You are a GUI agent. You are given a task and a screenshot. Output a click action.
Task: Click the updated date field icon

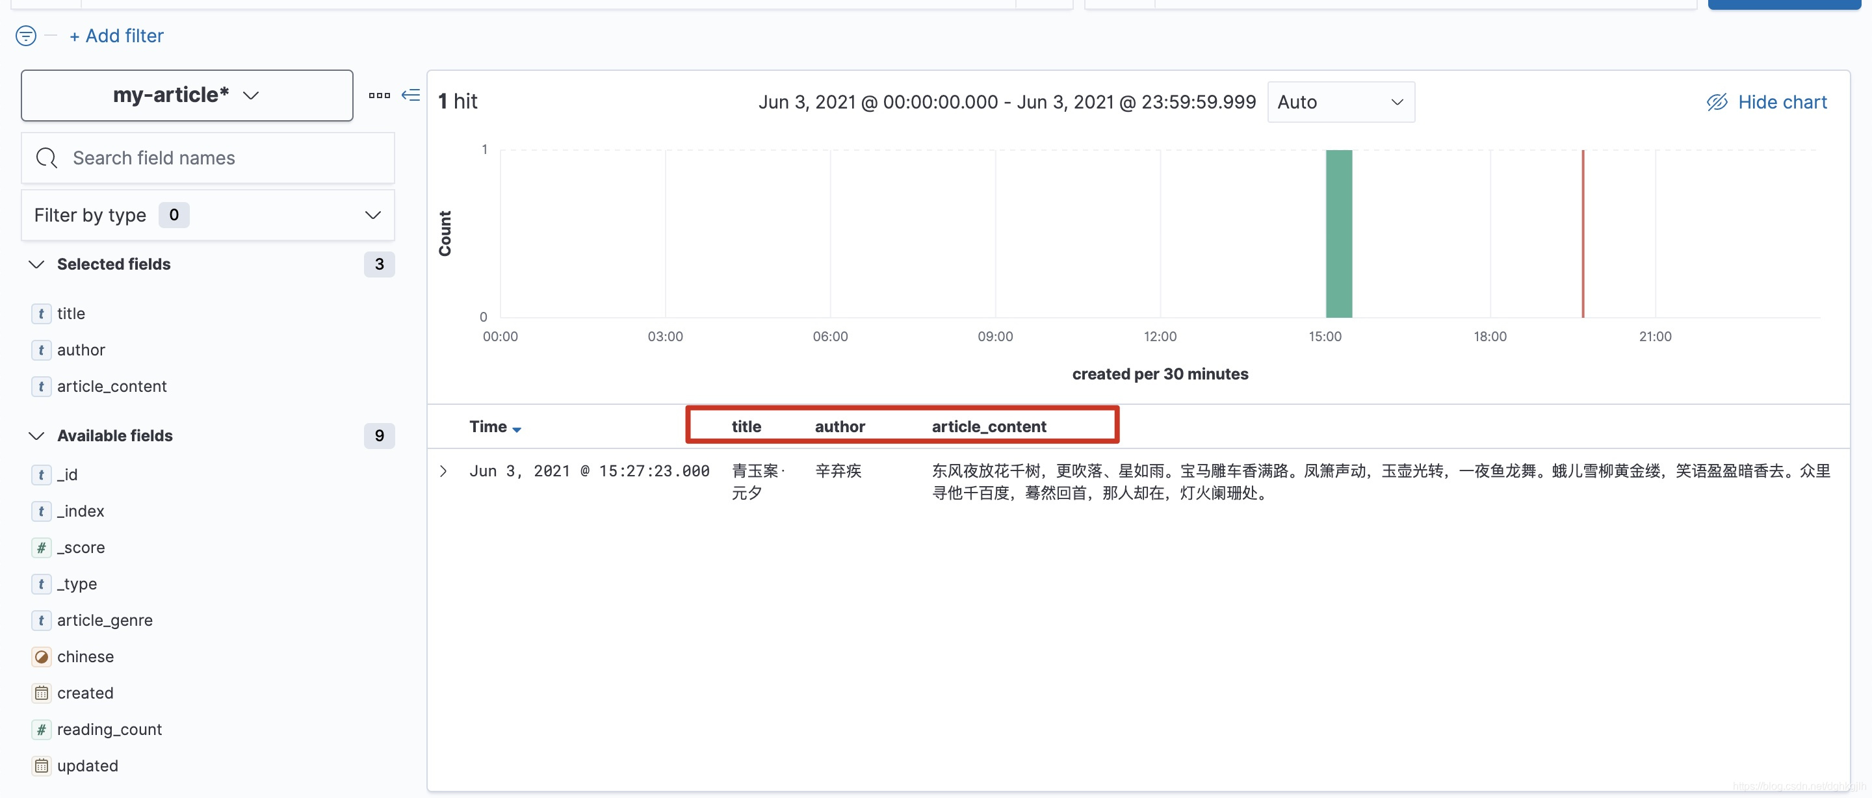42,766
